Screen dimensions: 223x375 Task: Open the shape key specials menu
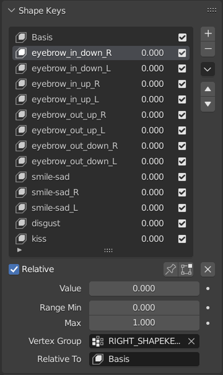point(208,69)
